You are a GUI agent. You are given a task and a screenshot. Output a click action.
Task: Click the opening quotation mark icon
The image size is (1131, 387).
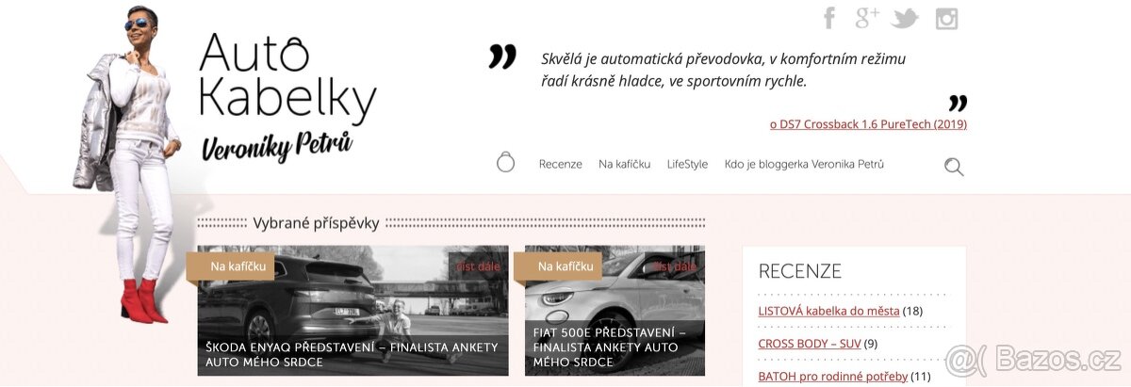502,56
